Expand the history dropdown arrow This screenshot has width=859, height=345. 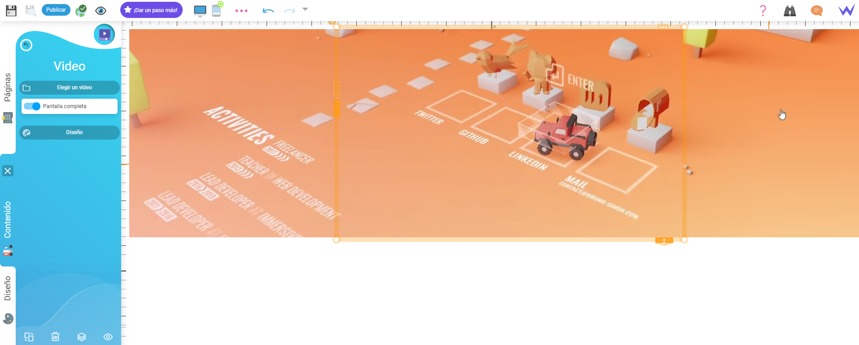[305, 9]
